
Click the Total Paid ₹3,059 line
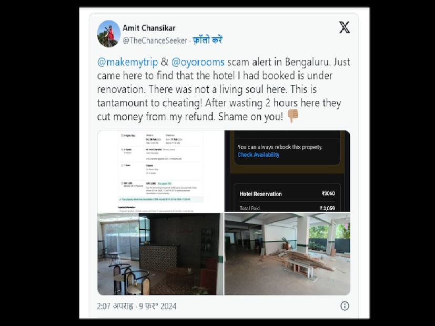287,208
